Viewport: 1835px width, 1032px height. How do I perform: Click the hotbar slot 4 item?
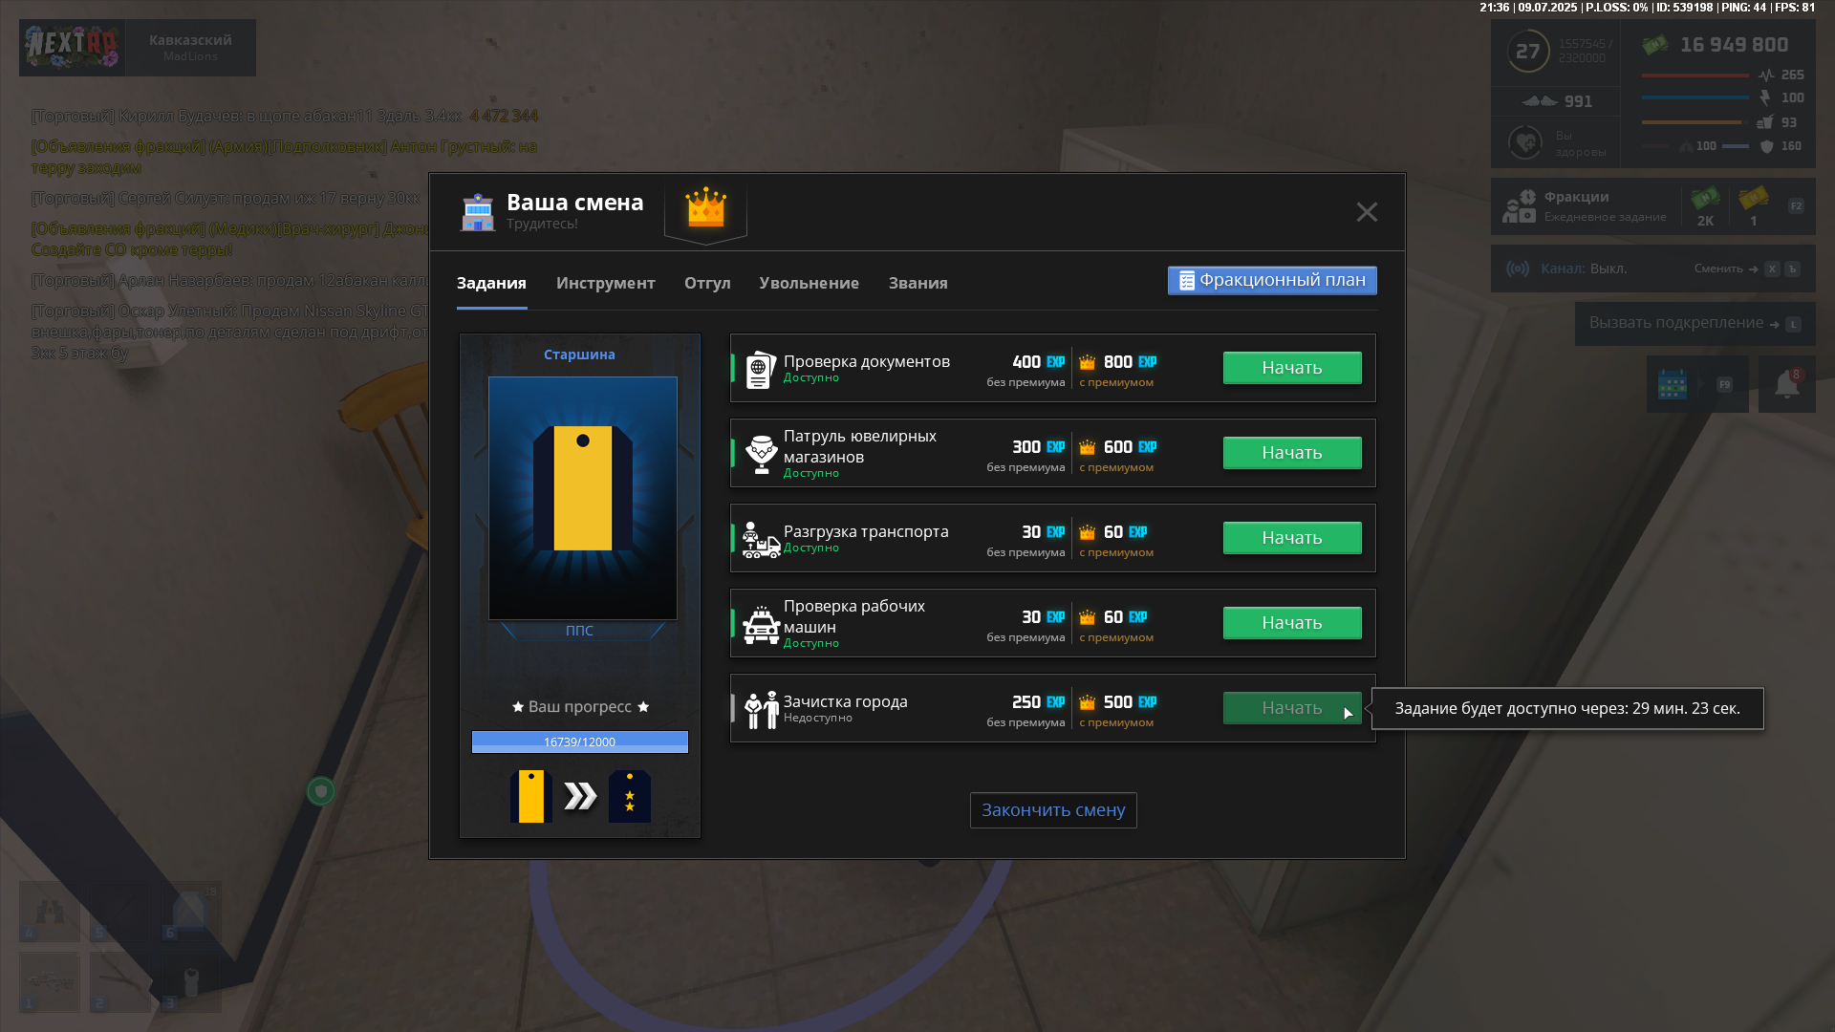pyautogui.click(x=50, y=911)
